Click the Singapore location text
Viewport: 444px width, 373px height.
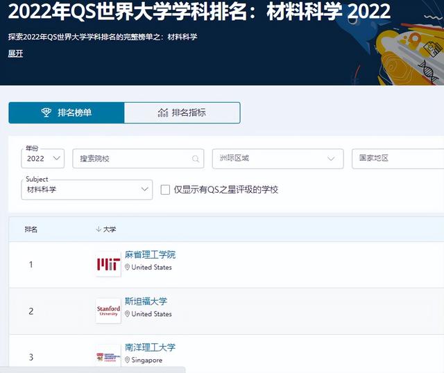pos(146,361)
